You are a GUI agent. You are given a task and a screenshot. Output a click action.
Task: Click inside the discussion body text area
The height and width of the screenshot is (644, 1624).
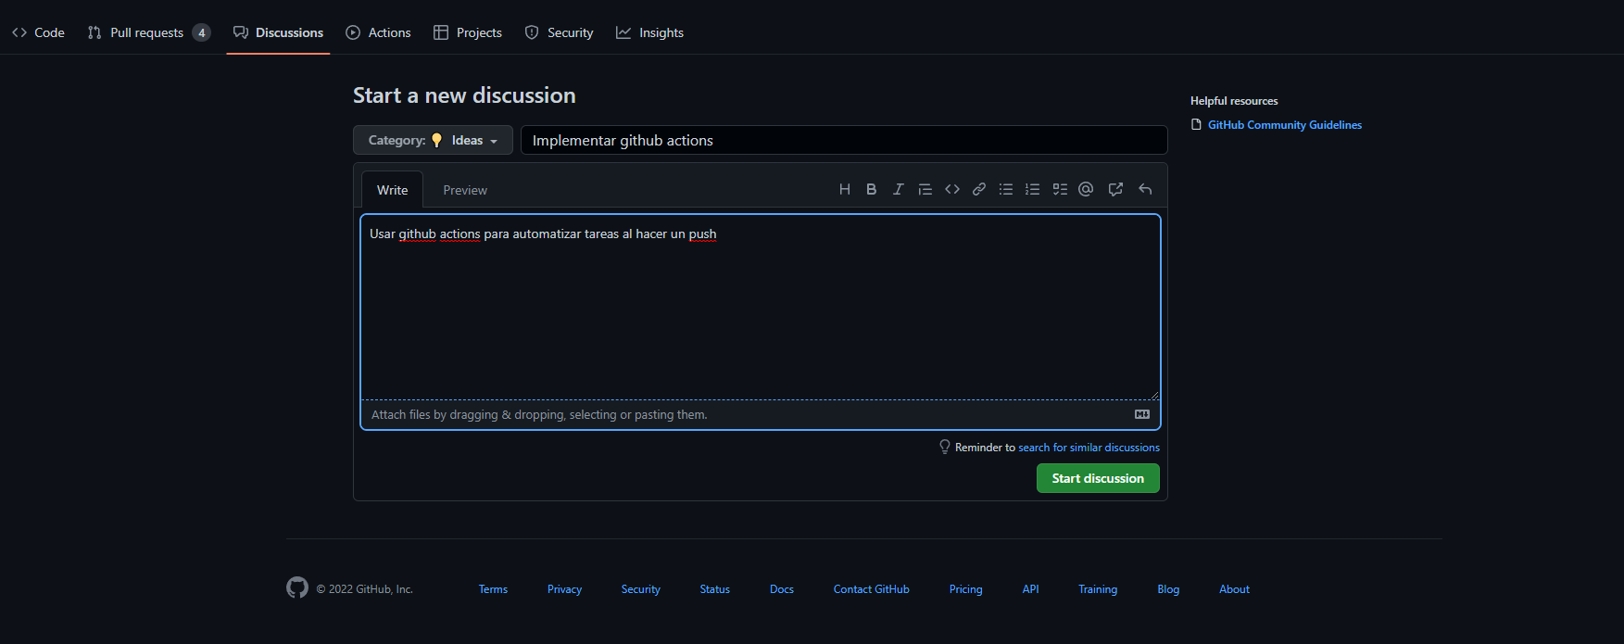(x=760, y=308)
